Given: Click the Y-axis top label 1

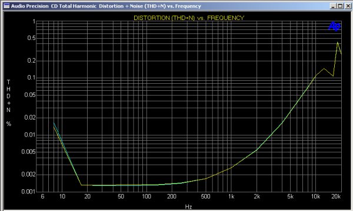Looking at the screenshot, I should (x=34, y=22).
